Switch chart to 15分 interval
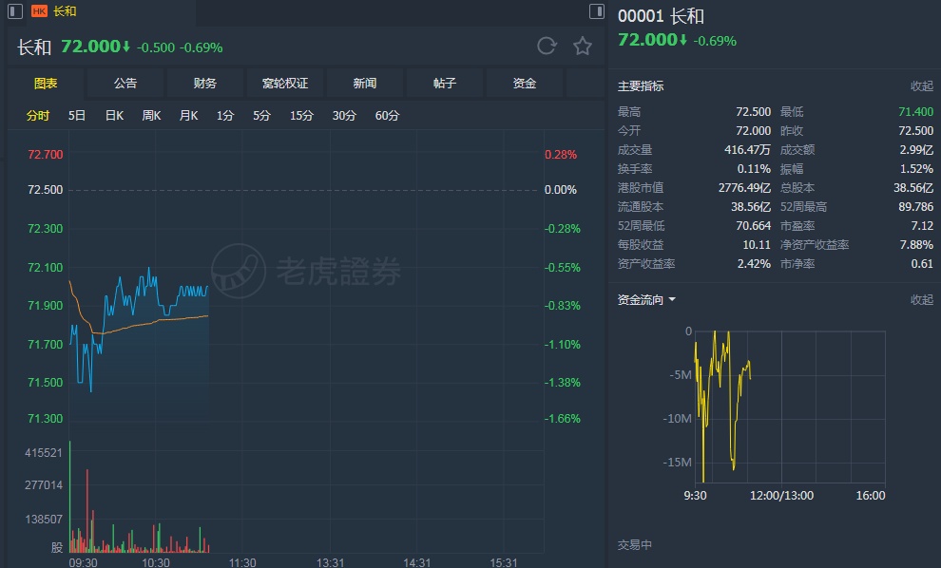Viewport: 941px width, 568px height. [x=302, y=115]
